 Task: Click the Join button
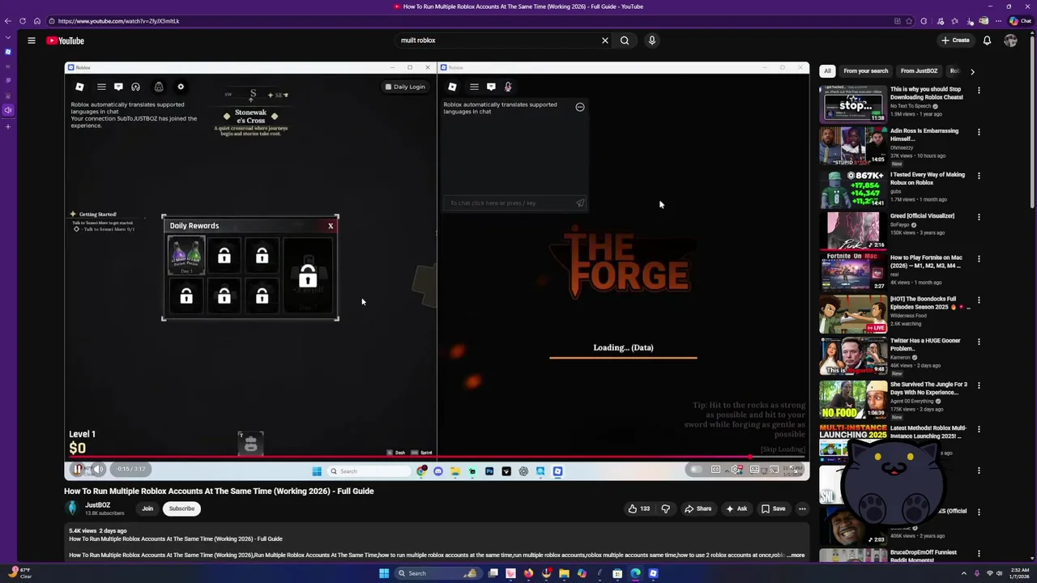[x=147, y=509]
